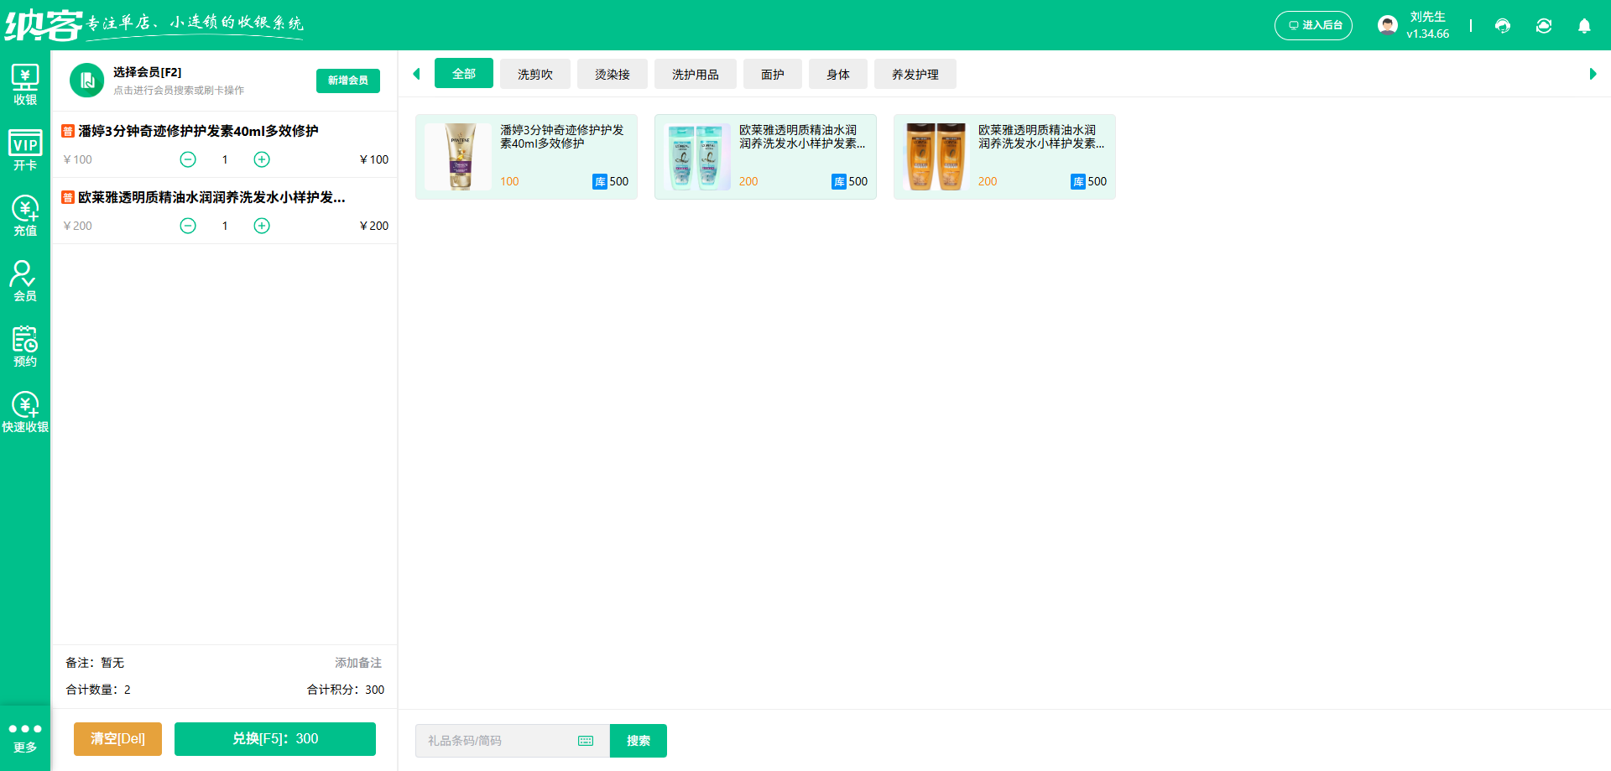Click the customer service headset icon
Screen dimensions: 1611x771
[x=1503, y=26]
